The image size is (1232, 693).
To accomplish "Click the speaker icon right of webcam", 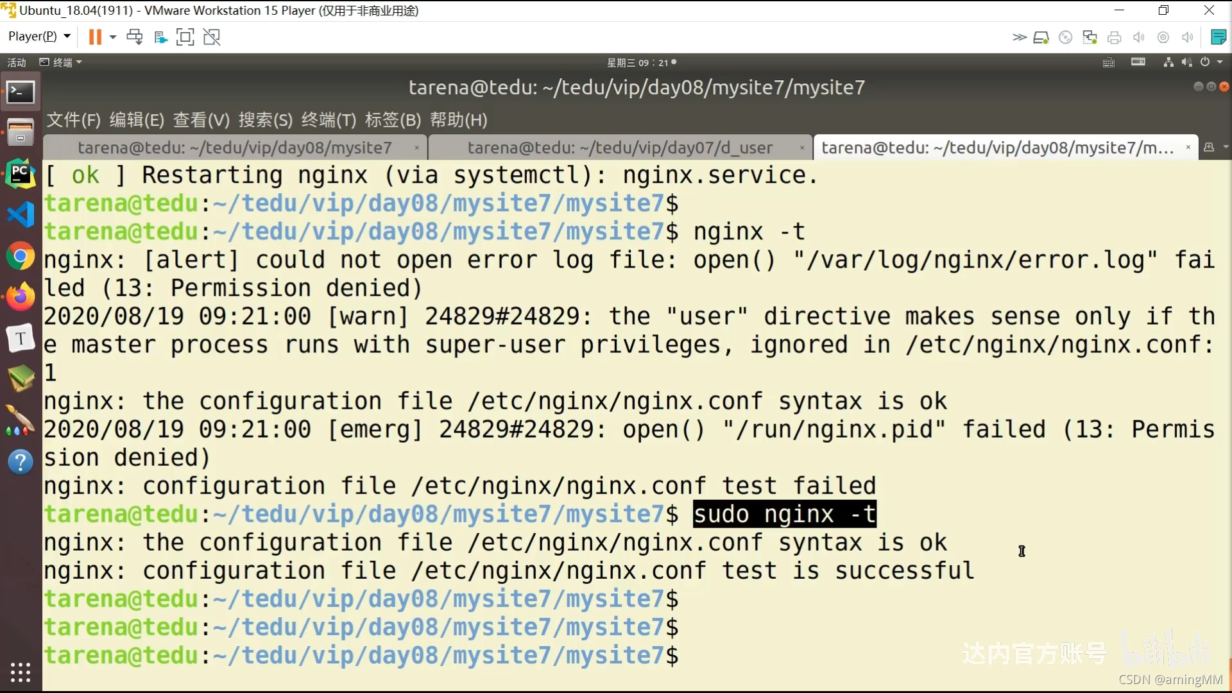I will pos(1188,37).
